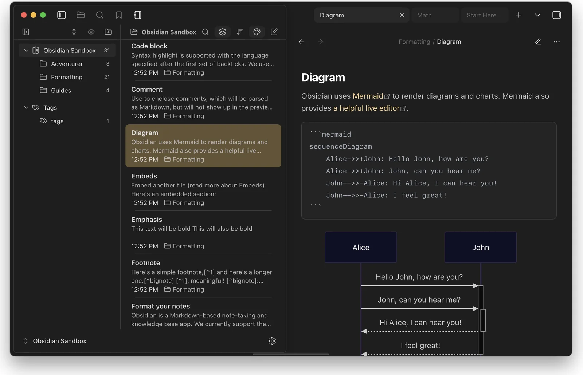Create a new note icon
The image size is (583, 375).
coord(274,32)
